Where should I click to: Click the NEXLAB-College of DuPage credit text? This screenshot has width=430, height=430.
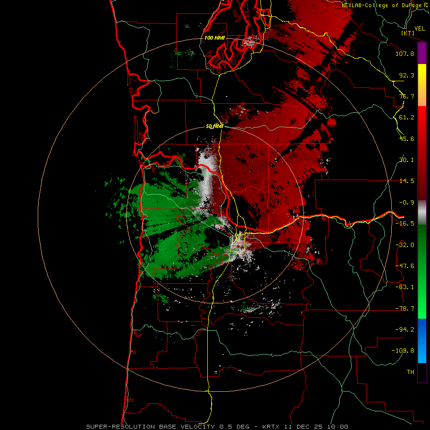coord(384,5)
